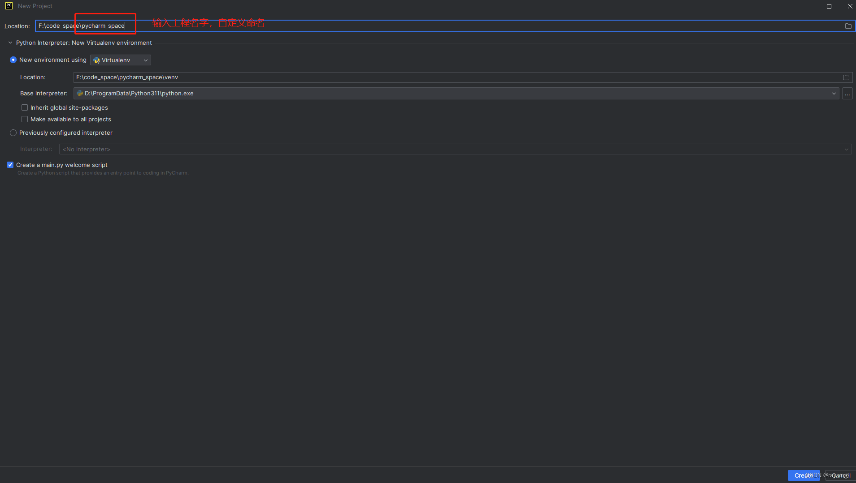Click the Python icon in Base interpreter

click(x=80, y=94)
